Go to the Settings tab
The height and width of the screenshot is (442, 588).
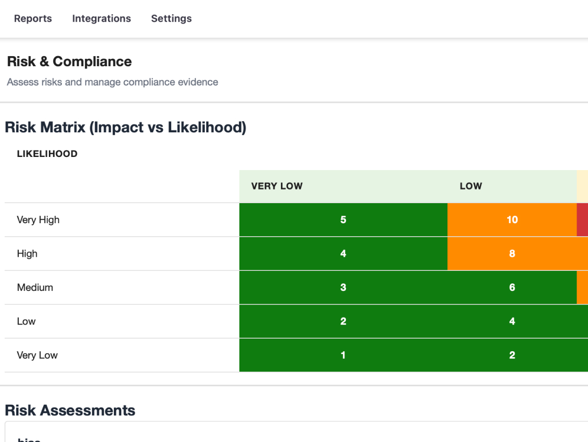(171, 18)
